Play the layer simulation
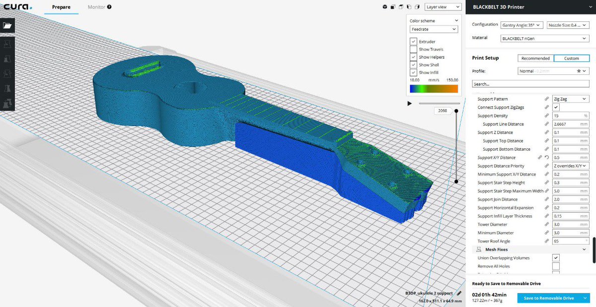Image resolution: width=596 pixels, height=307 pixels. (x=409, y=103)
